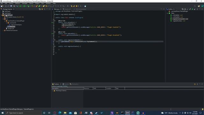Collapse the TutorialPlugin project node

click(1, 15)
